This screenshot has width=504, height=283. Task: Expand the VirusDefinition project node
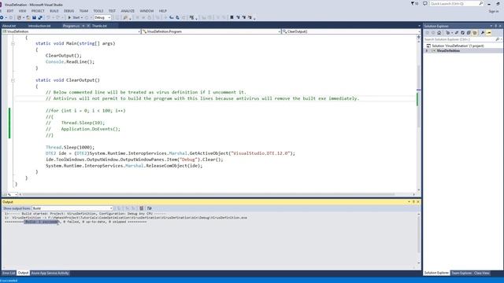(x=427, y=50)
